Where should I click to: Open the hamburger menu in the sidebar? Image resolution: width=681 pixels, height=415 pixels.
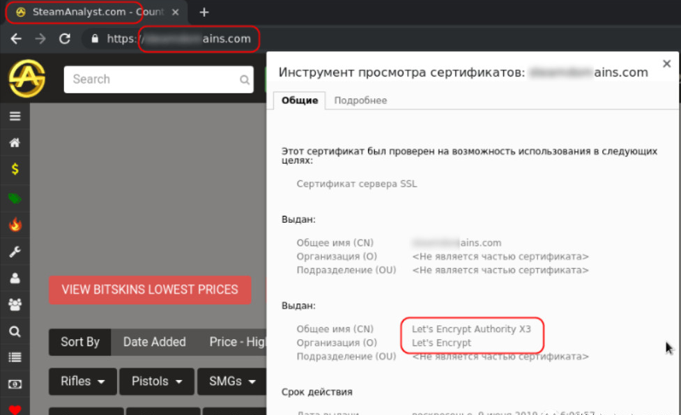(15, 116)
